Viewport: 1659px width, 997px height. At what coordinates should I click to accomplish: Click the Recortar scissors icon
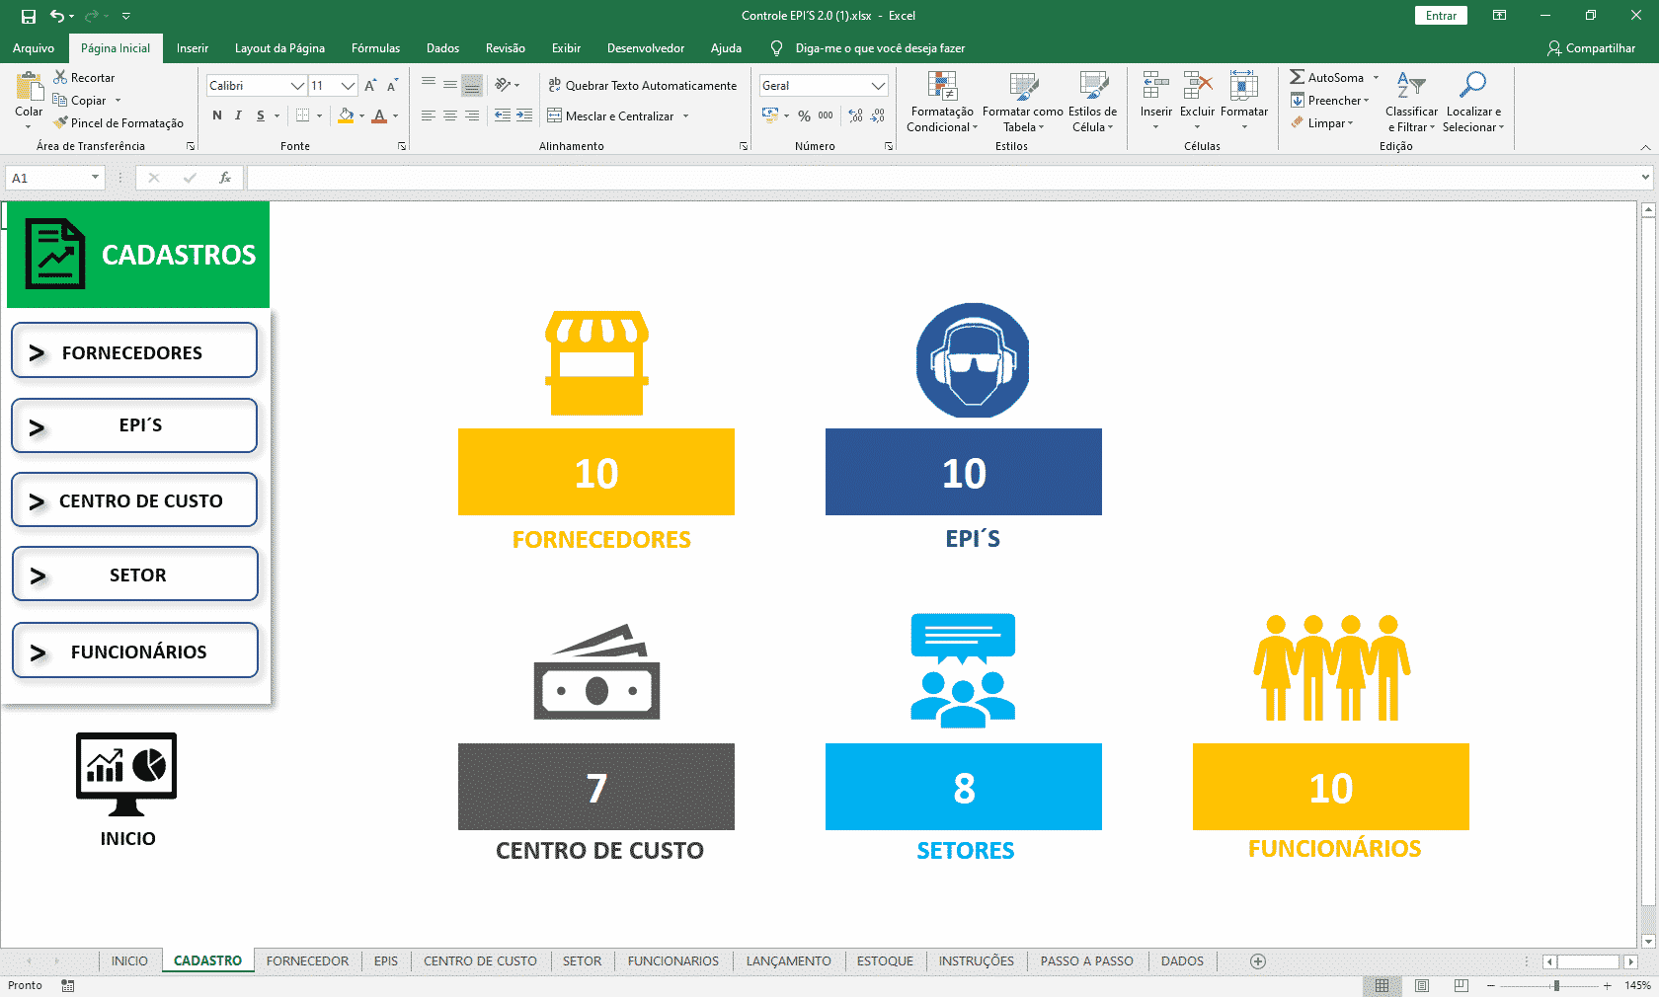(x=60, y=77)
